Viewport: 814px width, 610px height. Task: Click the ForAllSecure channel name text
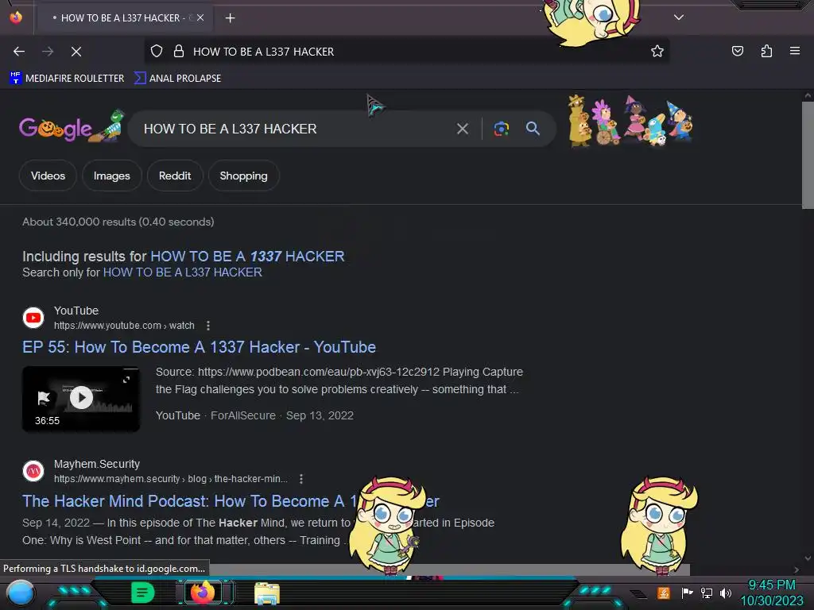243,415
